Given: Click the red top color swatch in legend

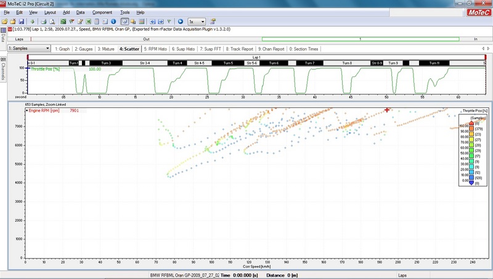Looking at the screenshot, I should coord(471,123).
